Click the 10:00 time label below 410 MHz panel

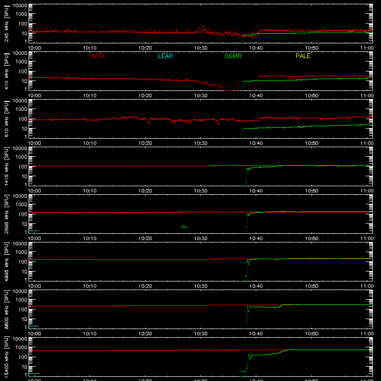coord(34,96)
